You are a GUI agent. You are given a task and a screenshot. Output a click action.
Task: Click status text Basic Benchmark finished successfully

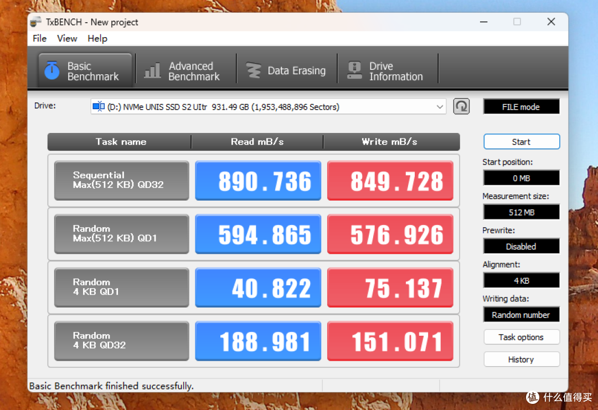111,386
